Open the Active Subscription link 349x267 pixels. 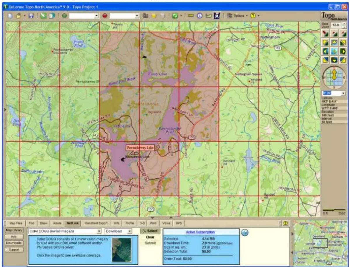200,232
